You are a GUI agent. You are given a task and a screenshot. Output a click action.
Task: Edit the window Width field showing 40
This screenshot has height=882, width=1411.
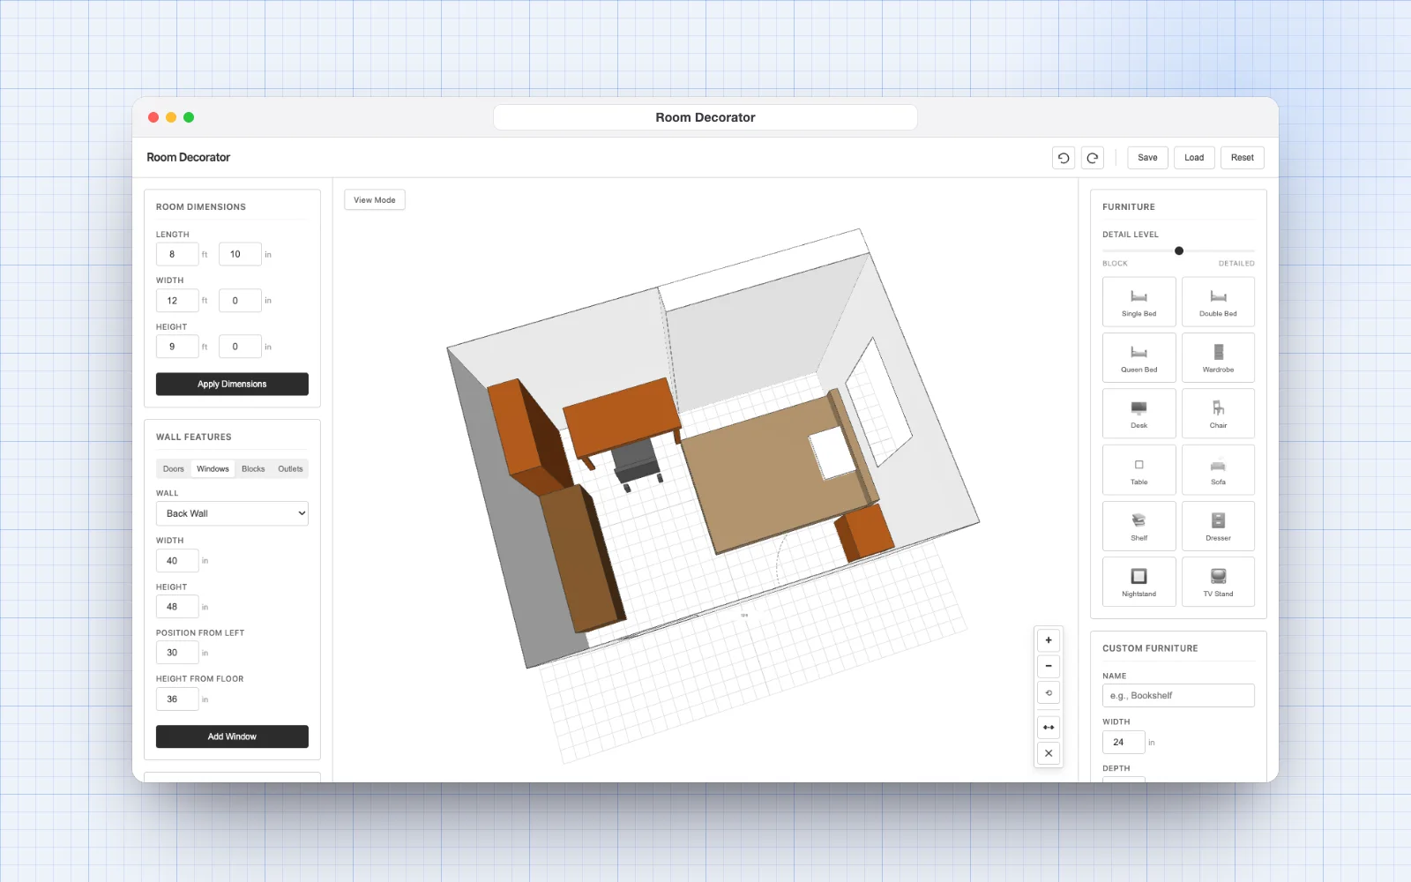coord(177,561)
